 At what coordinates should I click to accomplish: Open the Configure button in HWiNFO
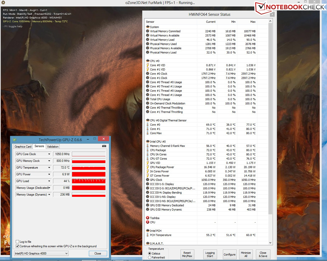coord(230,254)
